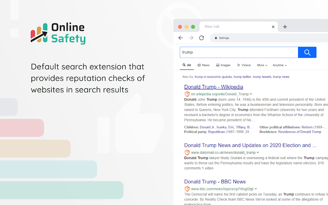The width and height of the screenshot is (328, 205).
Task: Expand chevron after dailymail.co.uk URL
Action: click(258, 153)
